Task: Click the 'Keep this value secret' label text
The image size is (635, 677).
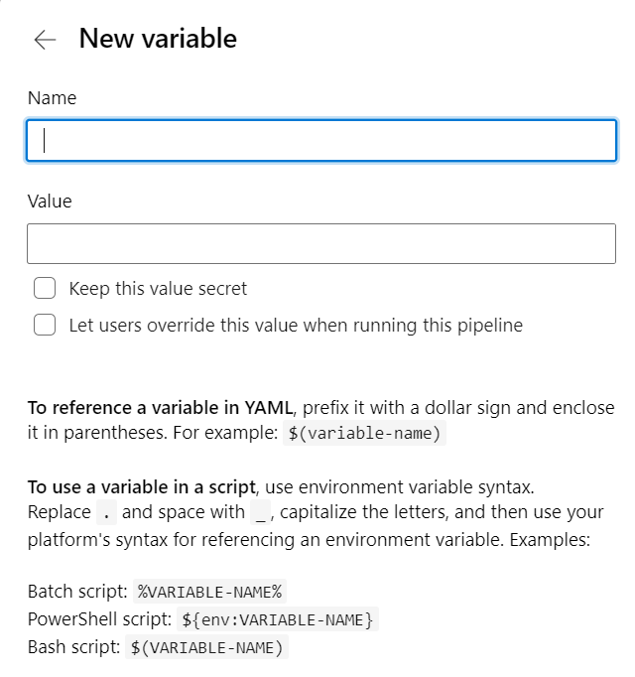Action: tap(158, 289)
